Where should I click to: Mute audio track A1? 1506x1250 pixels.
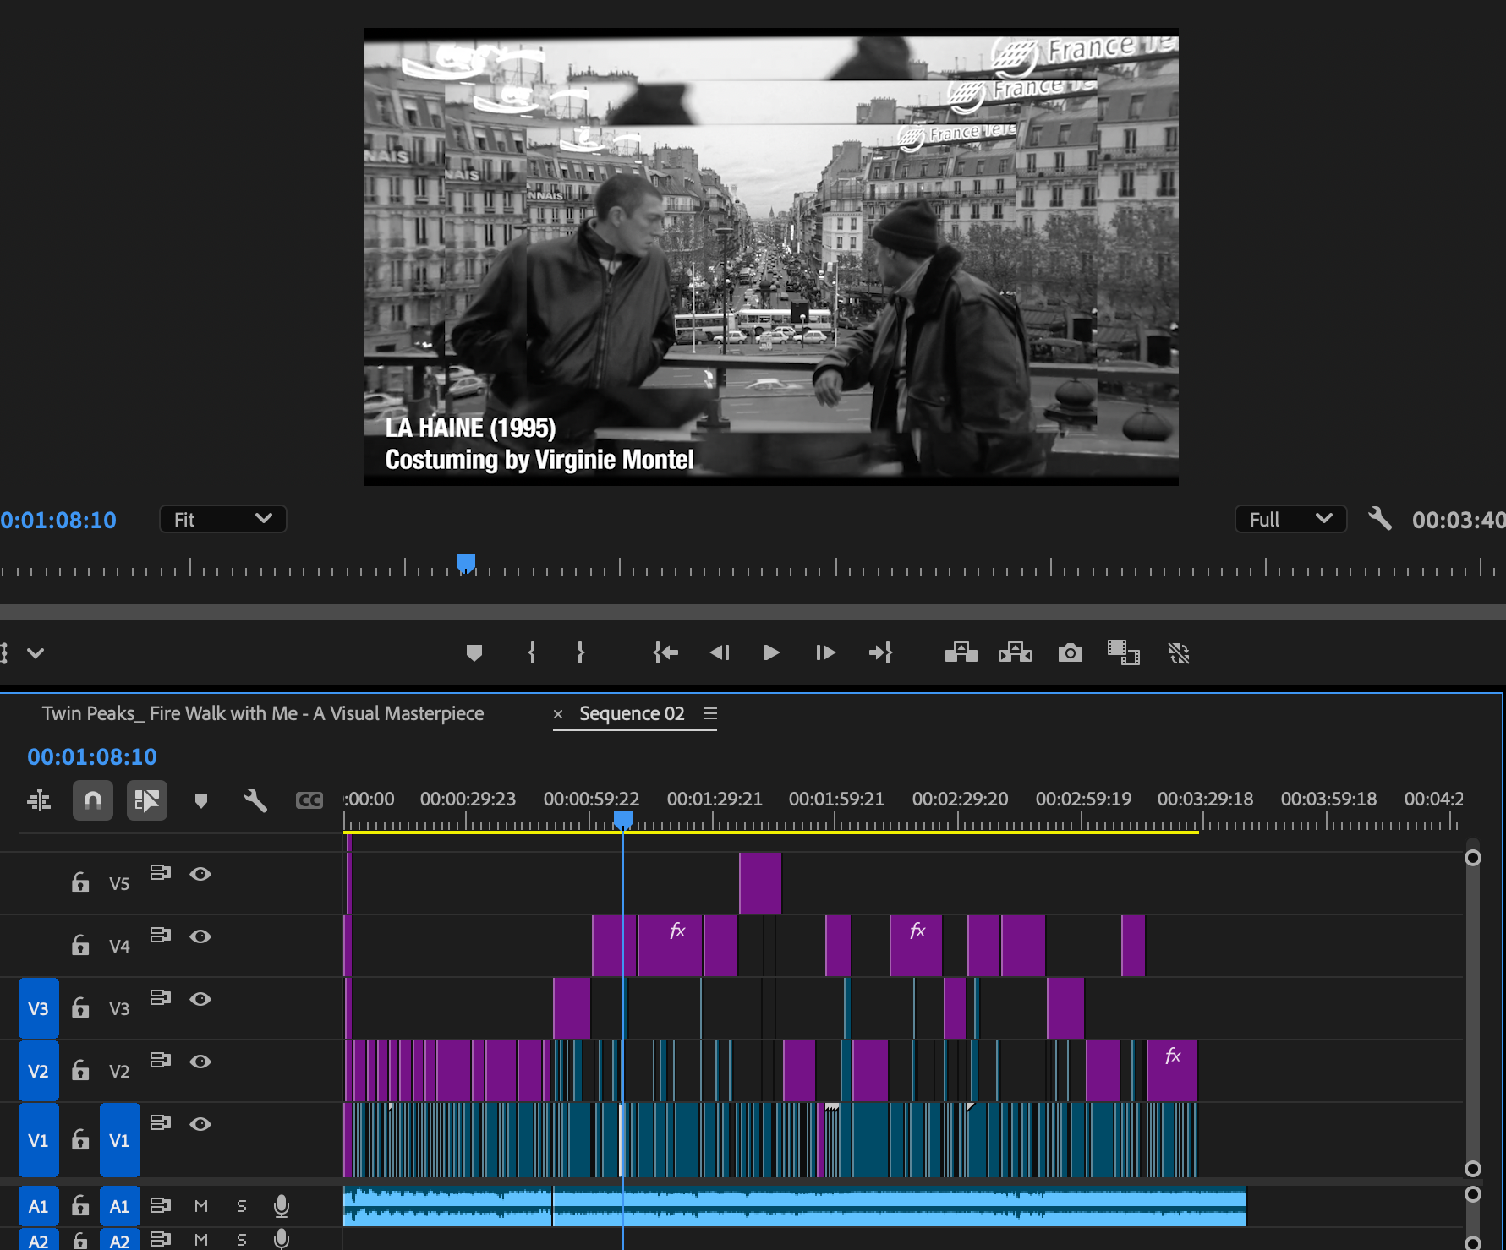pos(201,1206)
